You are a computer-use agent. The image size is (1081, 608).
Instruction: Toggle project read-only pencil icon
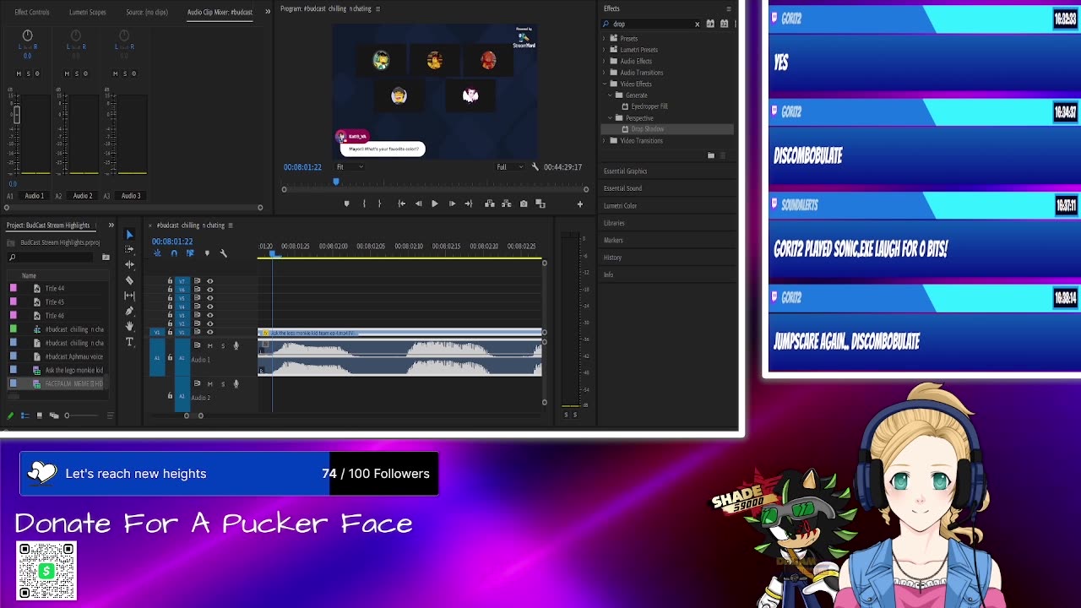point(10,415)
